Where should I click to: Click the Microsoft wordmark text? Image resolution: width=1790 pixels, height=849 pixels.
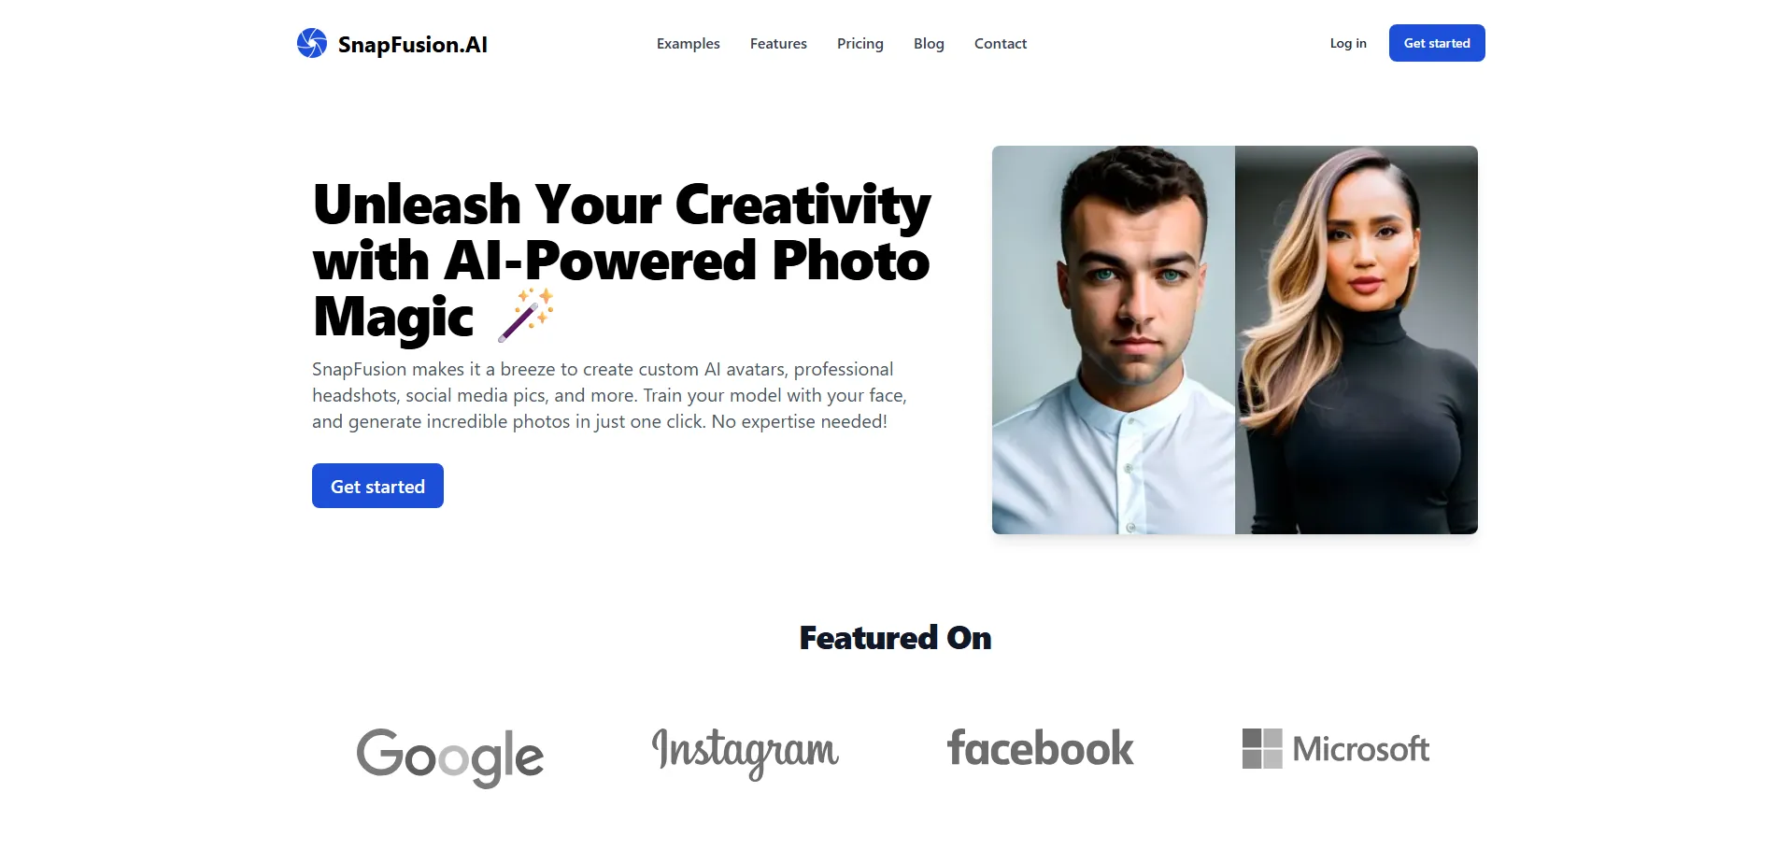[1361, 749]
